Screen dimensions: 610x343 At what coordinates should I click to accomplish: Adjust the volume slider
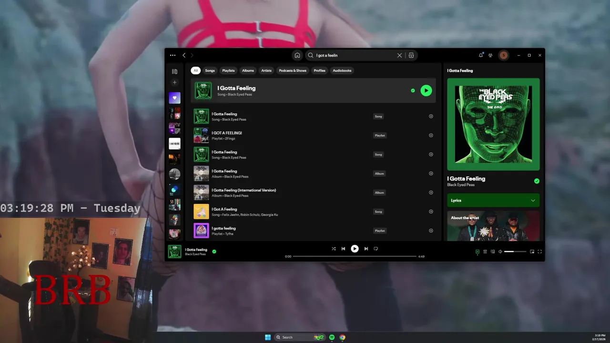(x=515, y=252)
